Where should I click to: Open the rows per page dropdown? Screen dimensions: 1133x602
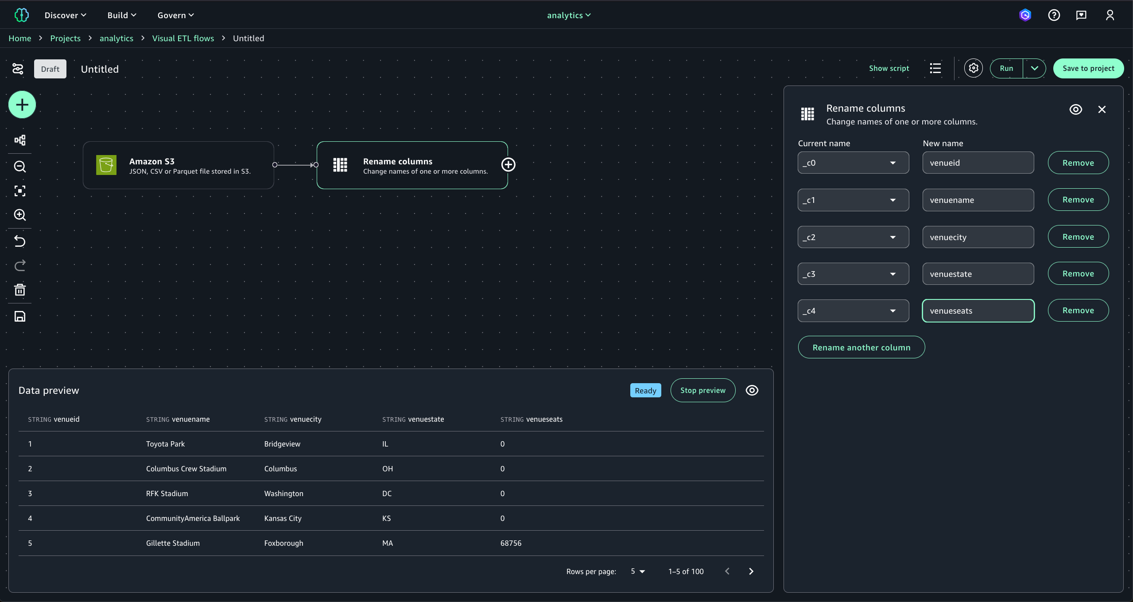click(638, 571)
